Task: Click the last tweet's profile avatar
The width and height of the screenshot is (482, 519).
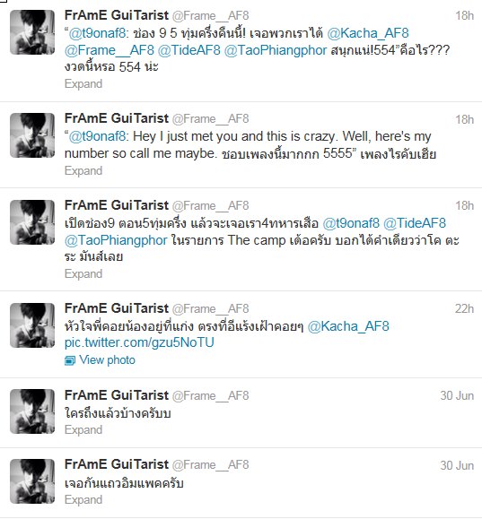Action: point(32,481)
